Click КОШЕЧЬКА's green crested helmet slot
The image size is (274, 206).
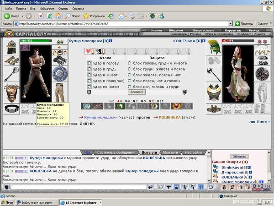[214, 47]
